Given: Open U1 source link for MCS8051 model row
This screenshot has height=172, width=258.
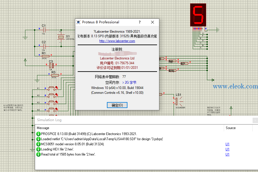Looking at the screenshot, I should (x=227, y=144).
